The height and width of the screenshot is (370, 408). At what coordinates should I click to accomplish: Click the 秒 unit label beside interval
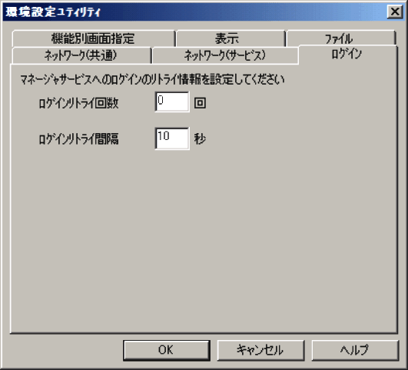(200, 139)
